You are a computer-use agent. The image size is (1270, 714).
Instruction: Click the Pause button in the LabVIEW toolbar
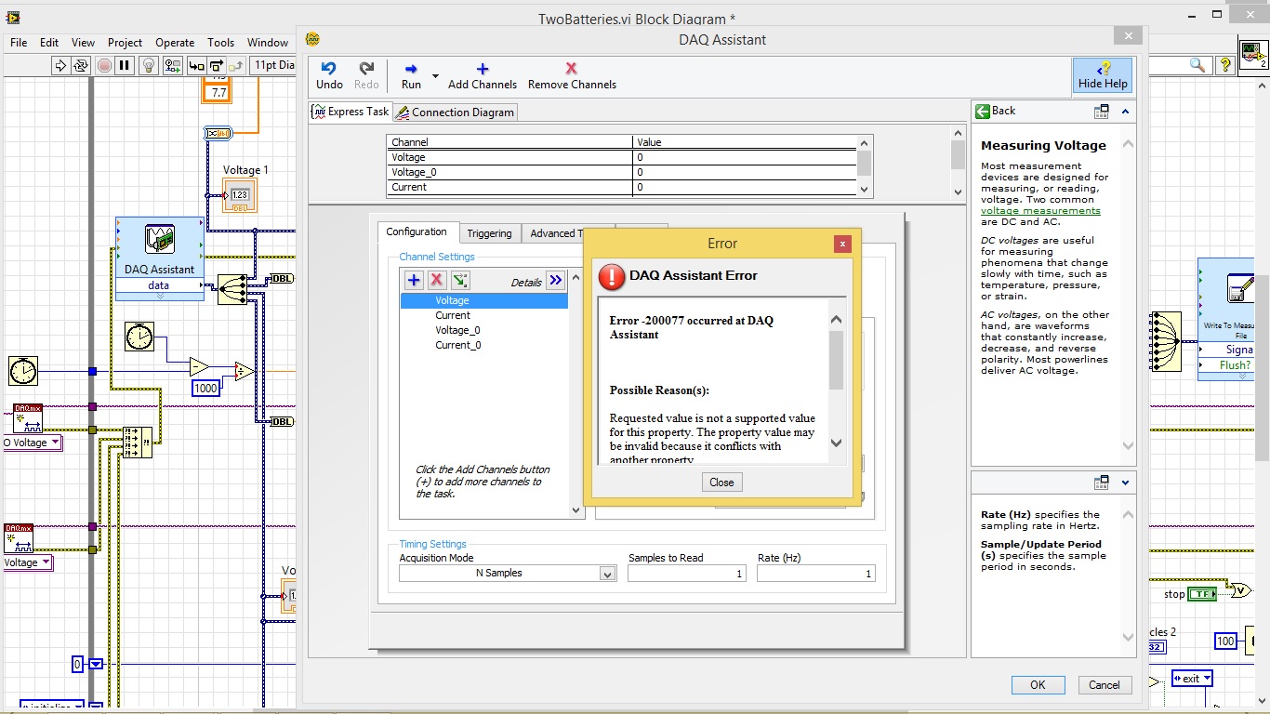125,65
